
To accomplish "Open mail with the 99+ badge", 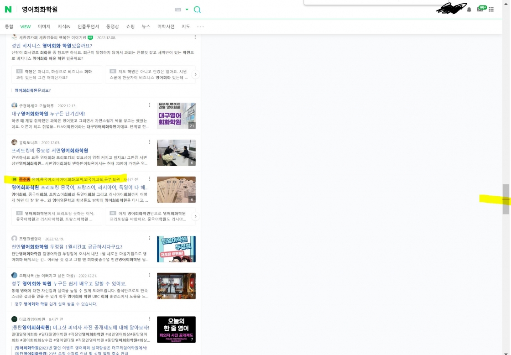I will click(480, 9).
